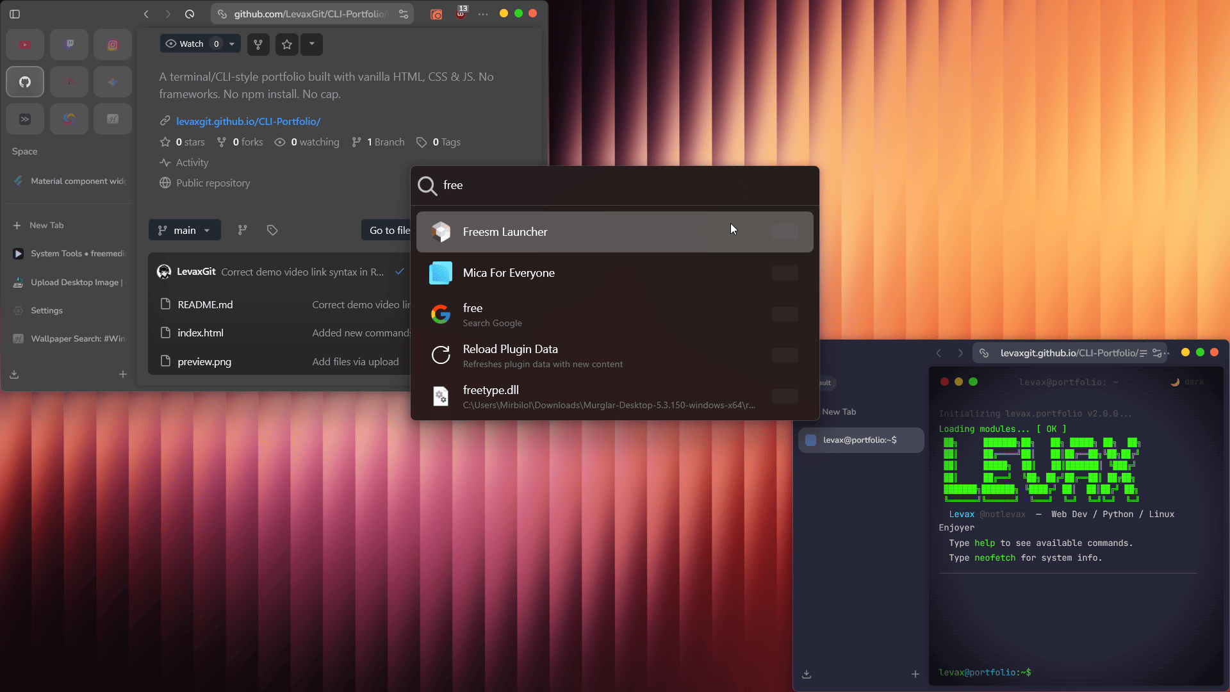
Task: Open the three-dots browser menu
Action: [x=483, y=14]
